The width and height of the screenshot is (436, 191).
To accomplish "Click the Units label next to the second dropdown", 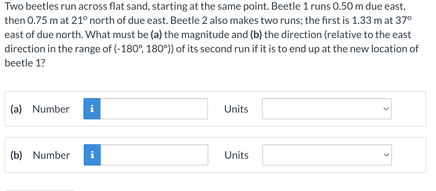I will tap(236, 155).
